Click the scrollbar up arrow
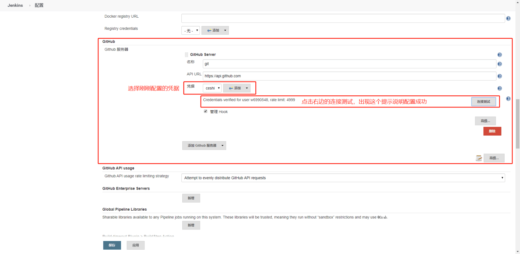520x254 pixels. click(518, 2)
